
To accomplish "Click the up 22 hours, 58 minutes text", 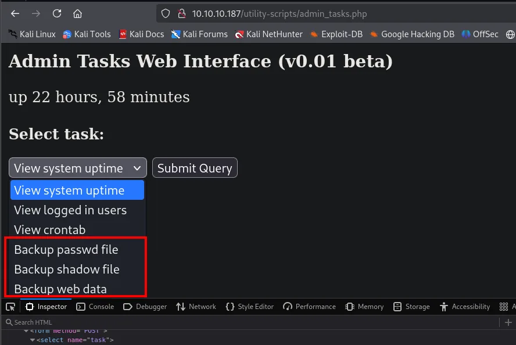I will pos(99,97).
